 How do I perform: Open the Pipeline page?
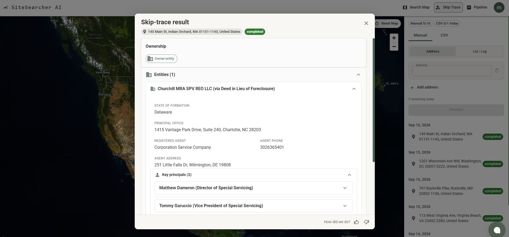[477, 7]
